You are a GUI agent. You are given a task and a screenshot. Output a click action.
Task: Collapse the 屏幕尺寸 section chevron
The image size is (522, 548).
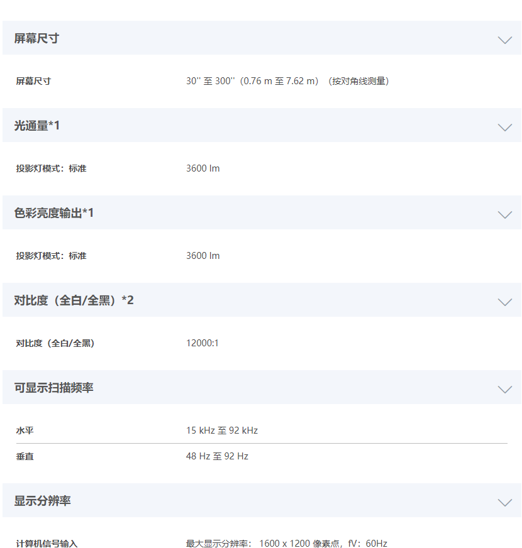(x=504, y=40)
